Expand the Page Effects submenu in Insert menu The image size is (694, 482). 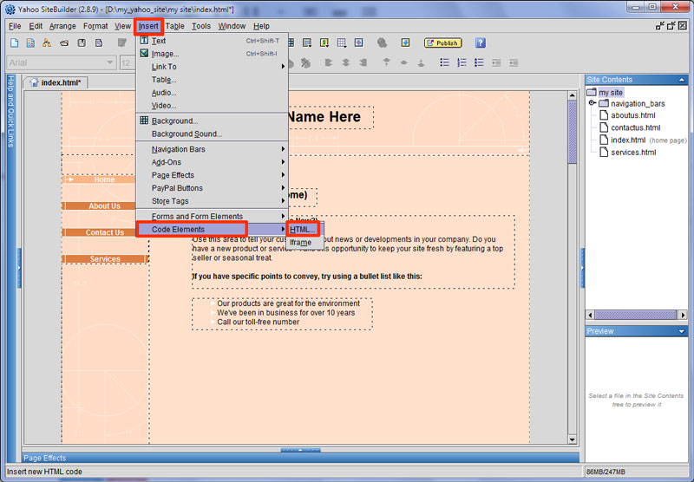pos(212,175)
